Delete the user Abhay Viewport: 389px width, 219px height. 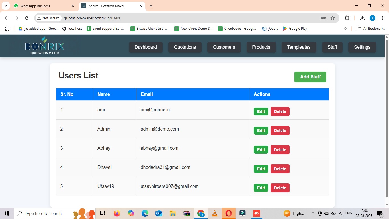(280, 150)
